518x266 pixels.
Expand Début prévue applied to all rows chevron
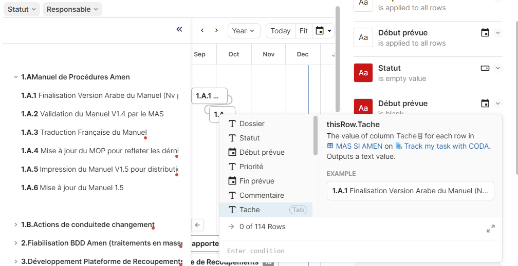tap(498, 33)
